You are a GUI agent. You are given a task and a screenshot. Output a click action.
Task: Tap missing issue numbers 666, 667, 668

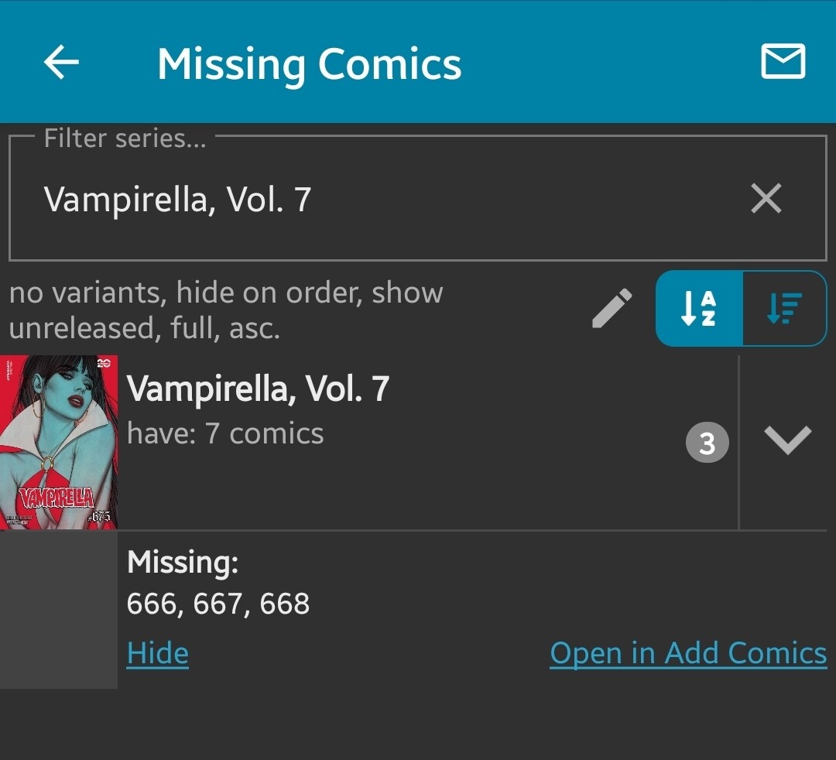(x=218, y=604)
